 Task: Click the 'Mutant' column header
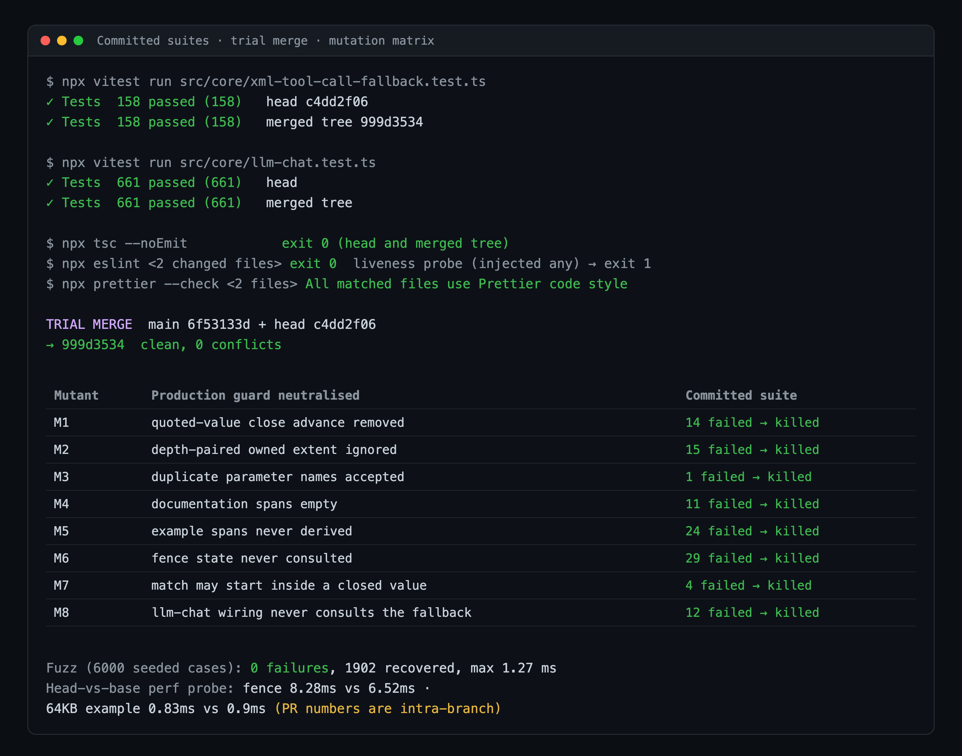[76, 395]
